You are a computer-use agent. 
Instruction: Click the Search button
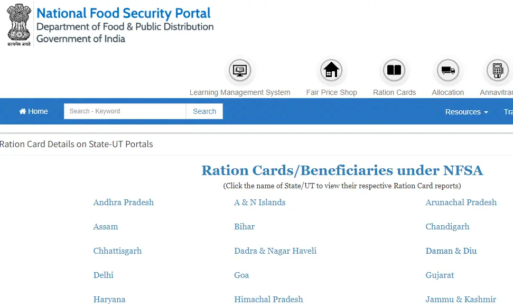[x=204, y=111]
